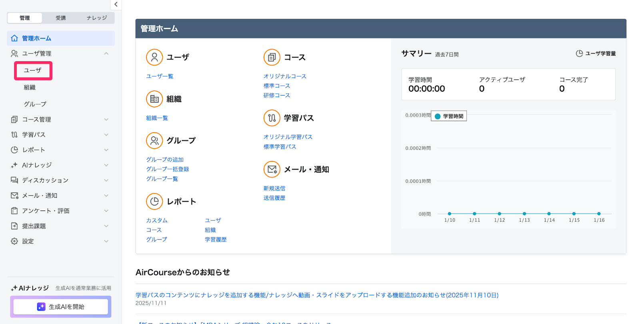Open the 新規送信 mail link
The width and height of the screenshot is (640, 324).
pos(274,189)
